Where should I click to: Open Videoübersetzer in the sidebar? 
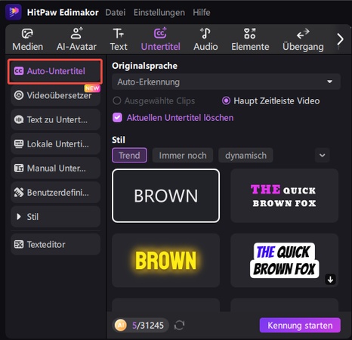[x=55, y=95]
